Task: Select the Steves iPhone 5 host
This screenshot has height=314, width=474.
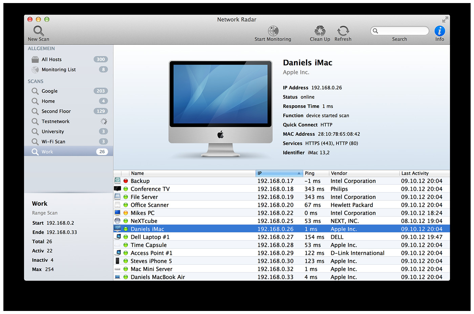Action: tap(151, 261)
